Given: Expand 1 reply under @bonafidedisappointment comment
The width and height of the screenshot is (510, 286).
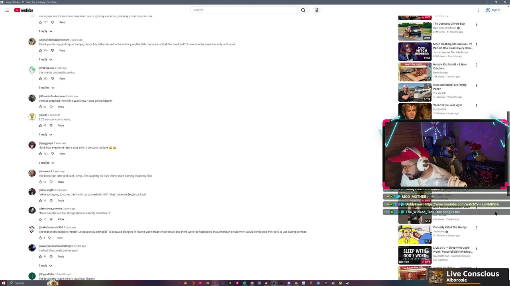Looking at the screenshot, I should click(45, 60).
